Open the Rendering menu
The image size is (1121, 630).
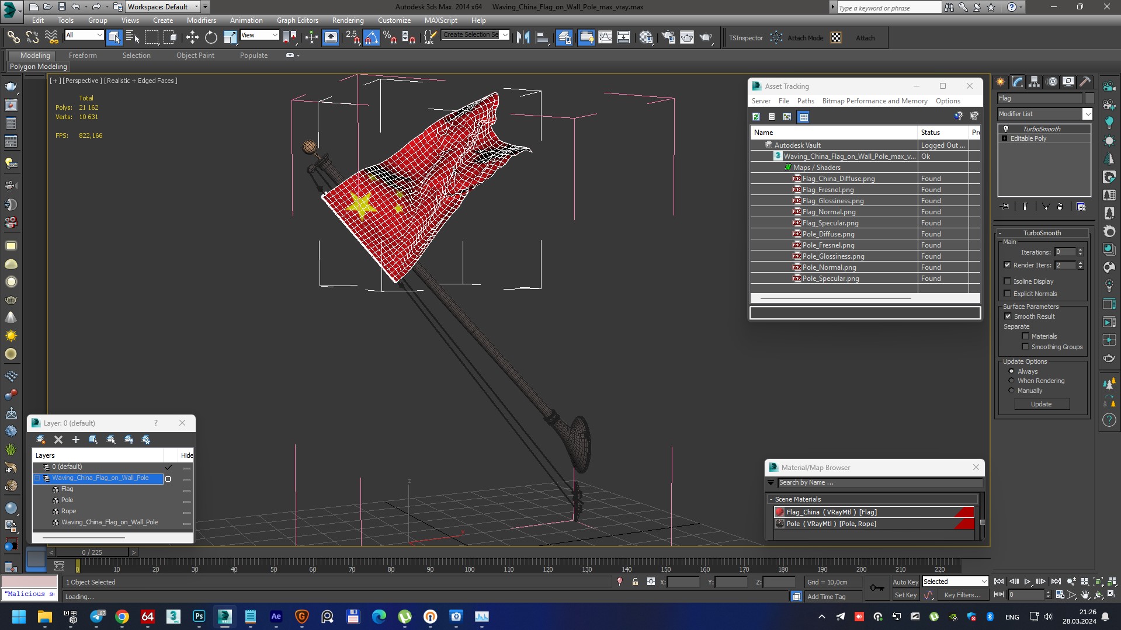(348, 20)
